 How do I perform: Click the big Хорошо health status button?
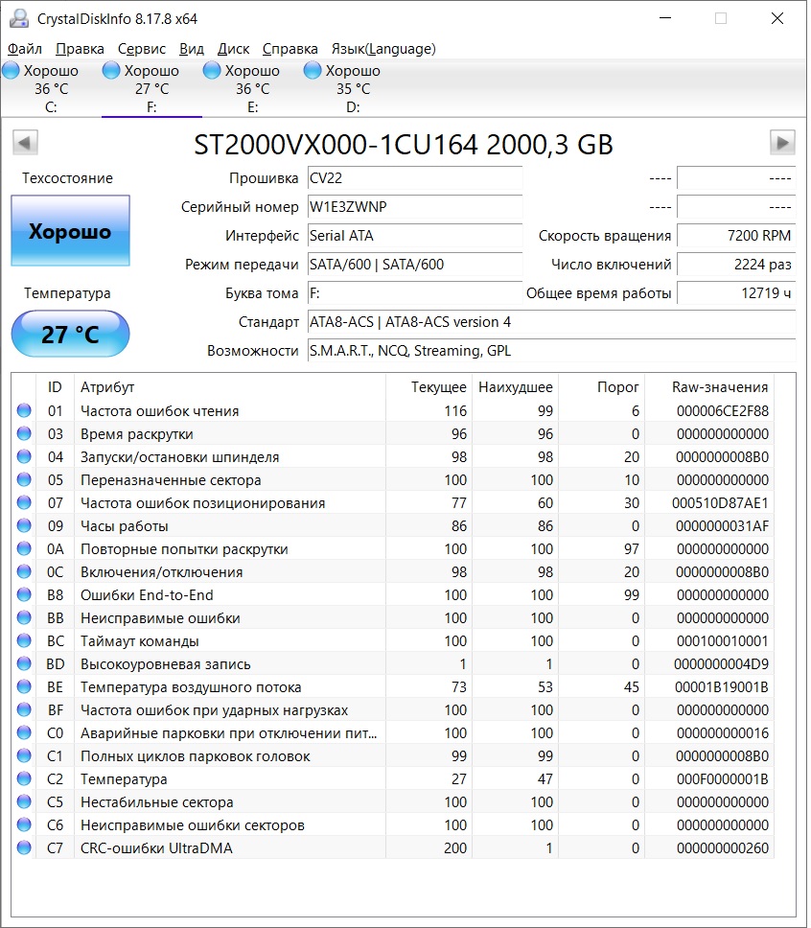pos(70,230)
